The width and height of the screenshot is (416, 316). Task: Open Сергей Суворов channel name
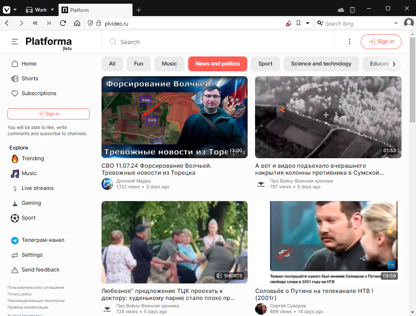pyautogui.click(x=288, y=306)
